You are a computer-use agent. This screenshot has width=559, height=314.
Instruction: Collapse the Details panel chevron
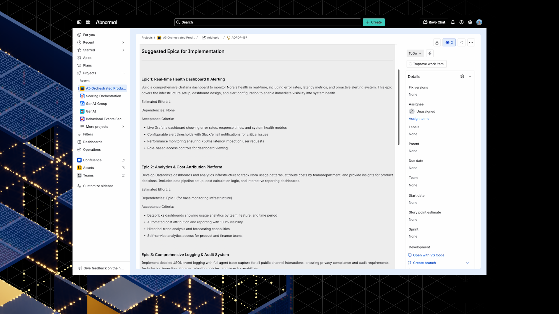[x=470, y=76]
